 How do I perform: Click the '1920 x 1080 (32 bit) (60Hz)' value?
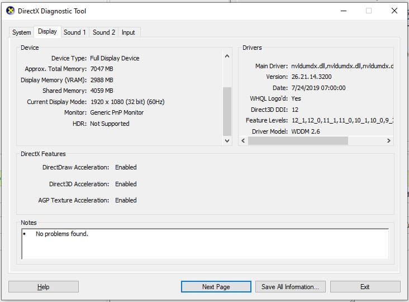click(x=127, y=102)
